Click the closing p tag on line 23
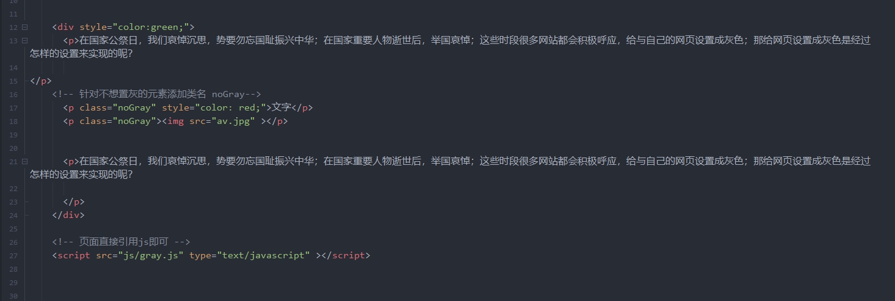This screenshot has width=895, height=301. 74,201
